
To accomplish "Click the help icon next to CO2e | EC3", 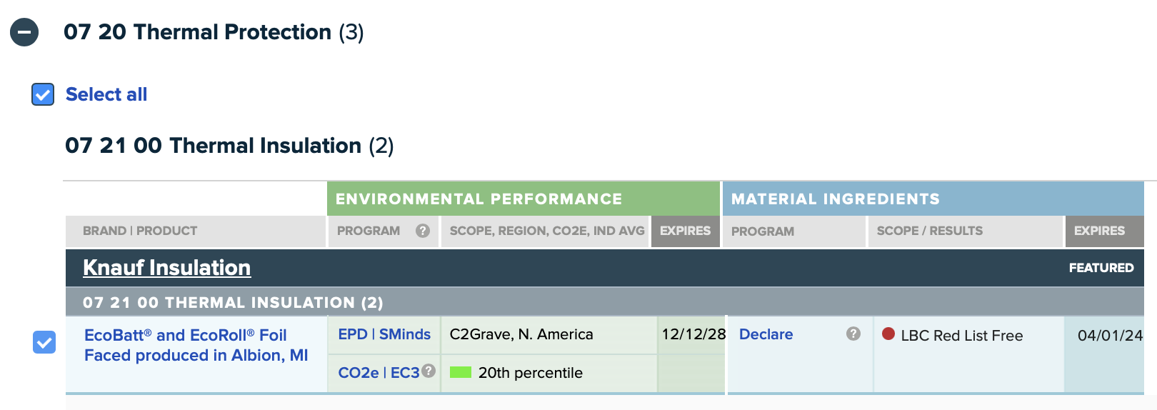I will coord(429,371).
